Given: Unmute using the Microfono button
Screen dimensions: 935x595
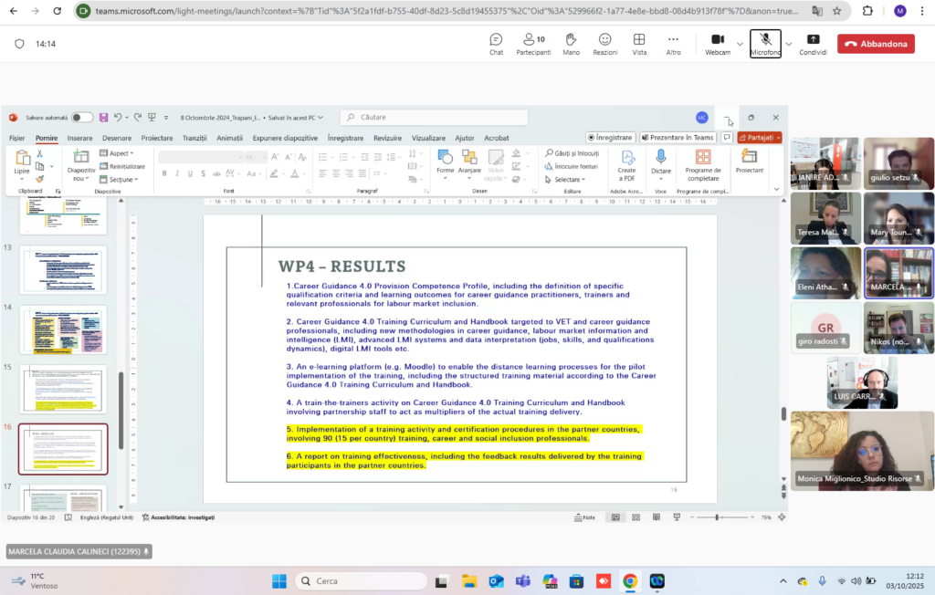Looking at the screenshot, I should pos(766,44).
